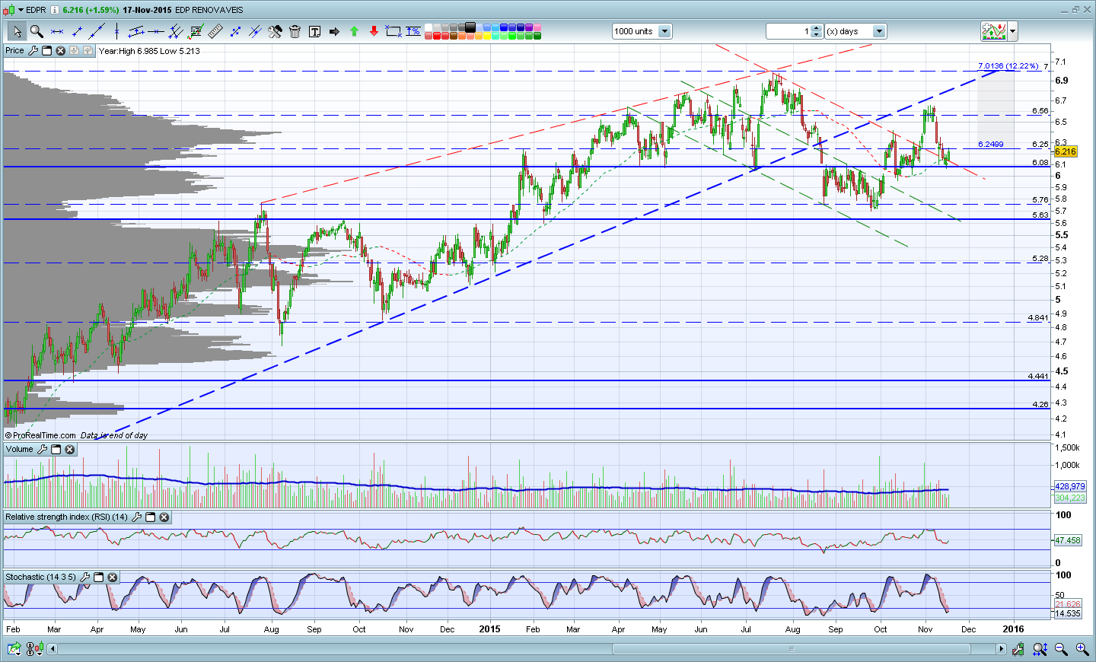
Task: Open RSI indicator wrench settings
Action: pos(137,517)
